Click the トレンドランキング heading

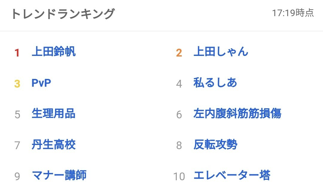63,14
